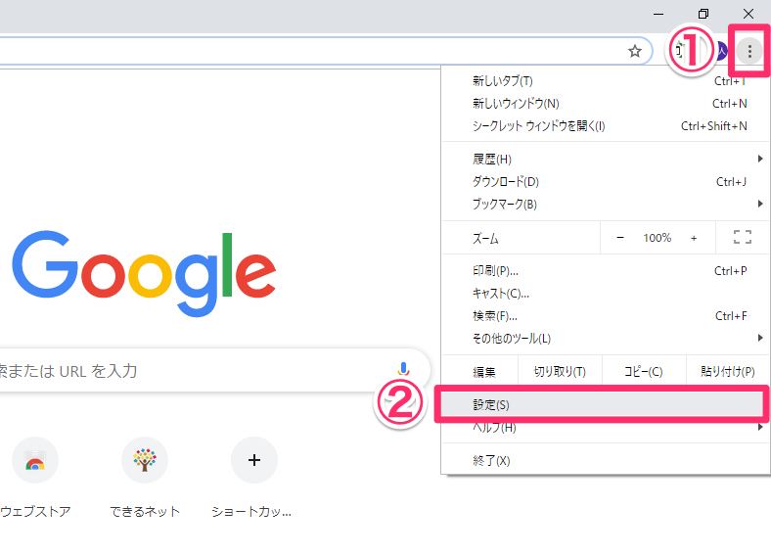Select 新しいタブ(T) menu item
Screen dimensions: 771x555
pos(606,80)
